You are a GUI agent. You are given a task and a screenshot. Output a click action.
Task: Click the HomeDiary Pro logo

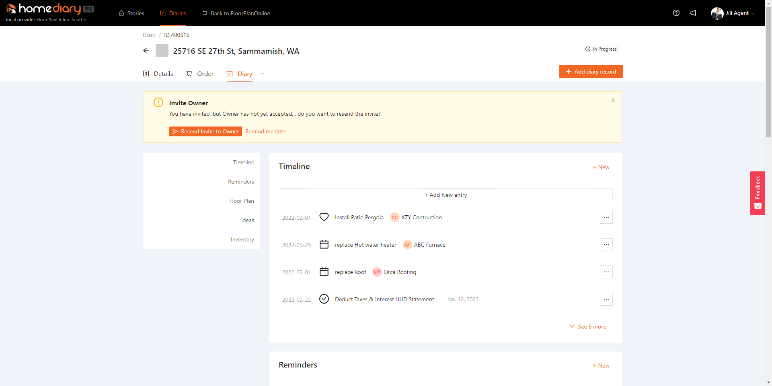pos(50,9)
